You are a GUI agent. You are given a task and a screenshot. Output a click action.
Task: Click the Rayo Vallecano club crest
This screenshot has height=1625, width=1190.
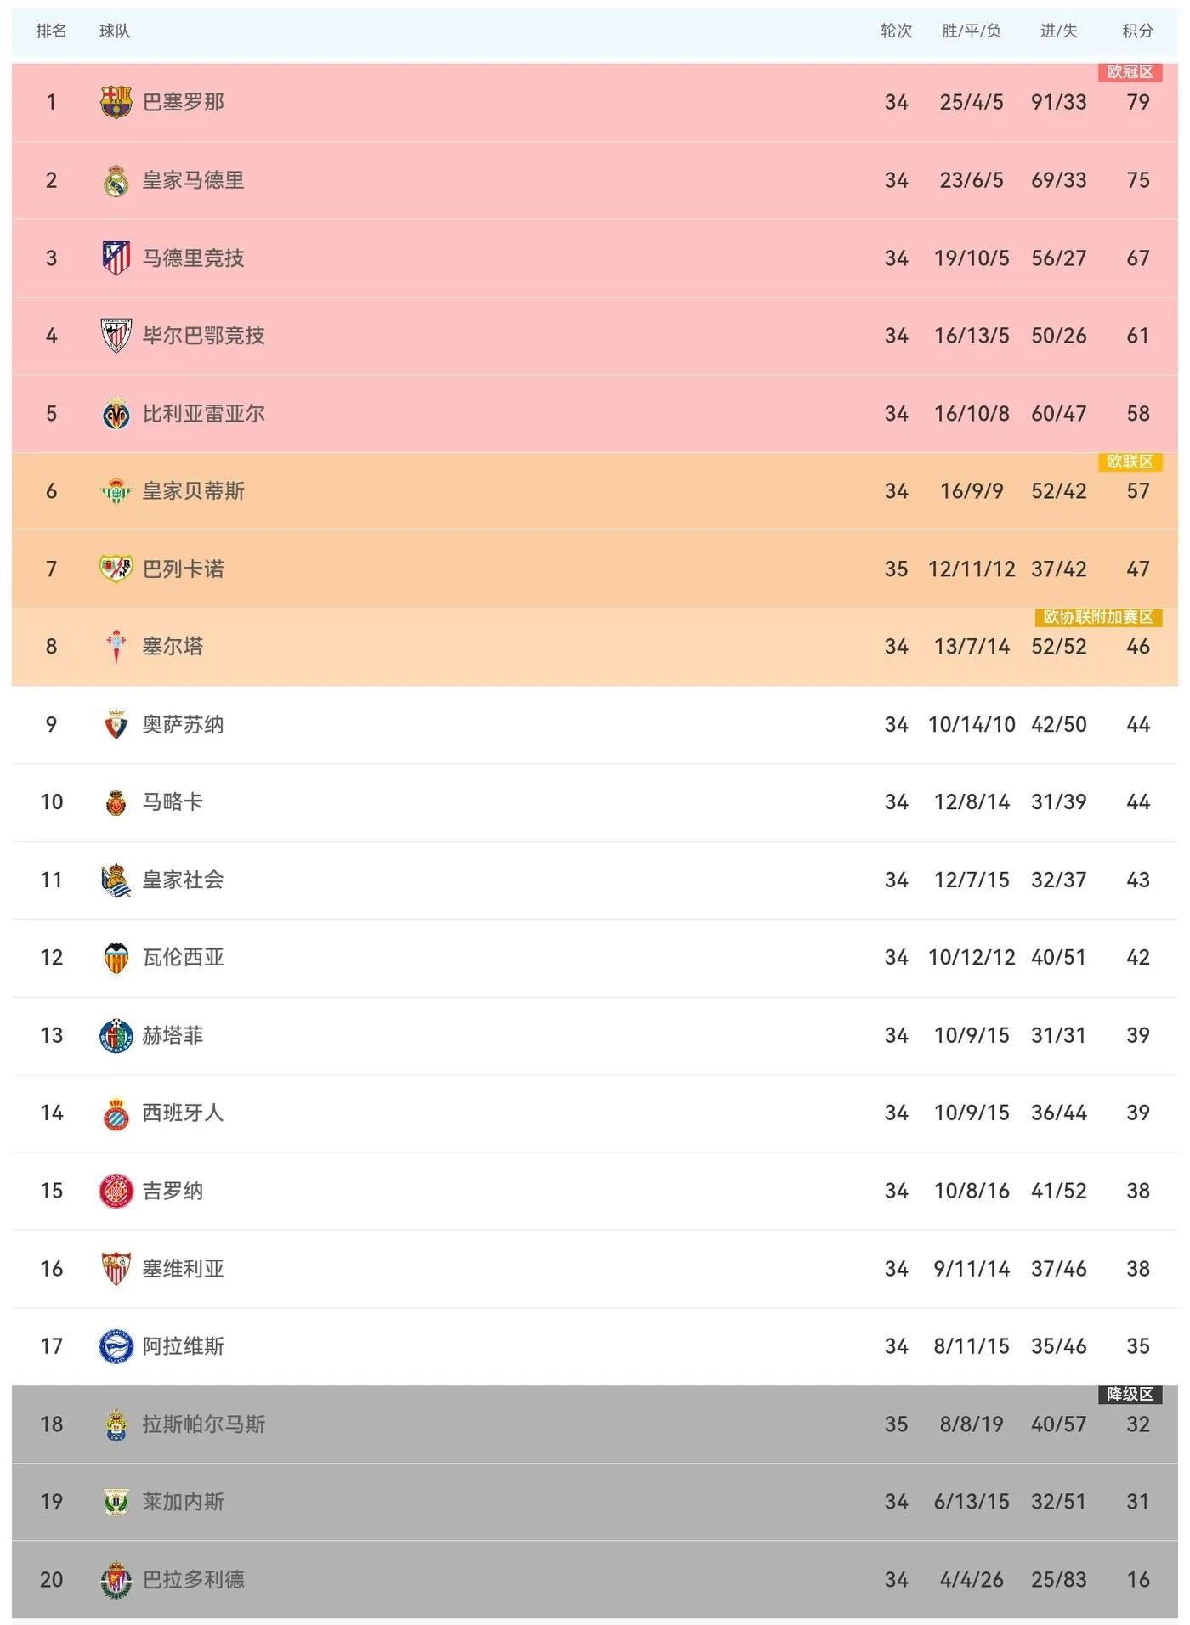116,569
